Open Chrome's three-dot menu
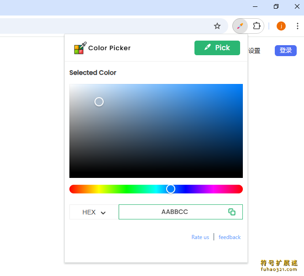 coord(298,26)
